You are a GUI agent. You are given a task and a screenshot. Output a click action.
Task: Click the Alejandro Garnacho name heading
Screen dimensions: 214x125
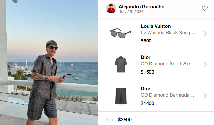[x=141, y=7]
